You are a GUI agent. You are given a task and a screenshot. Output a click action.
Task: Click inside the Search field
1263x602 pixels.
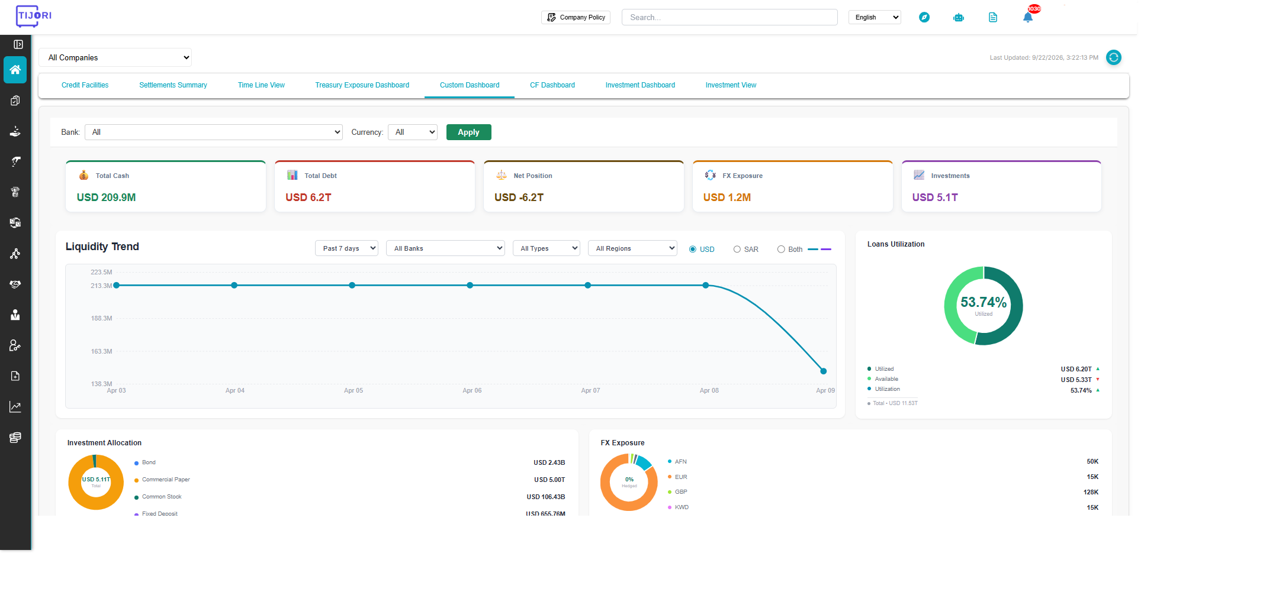pos(729,17)
